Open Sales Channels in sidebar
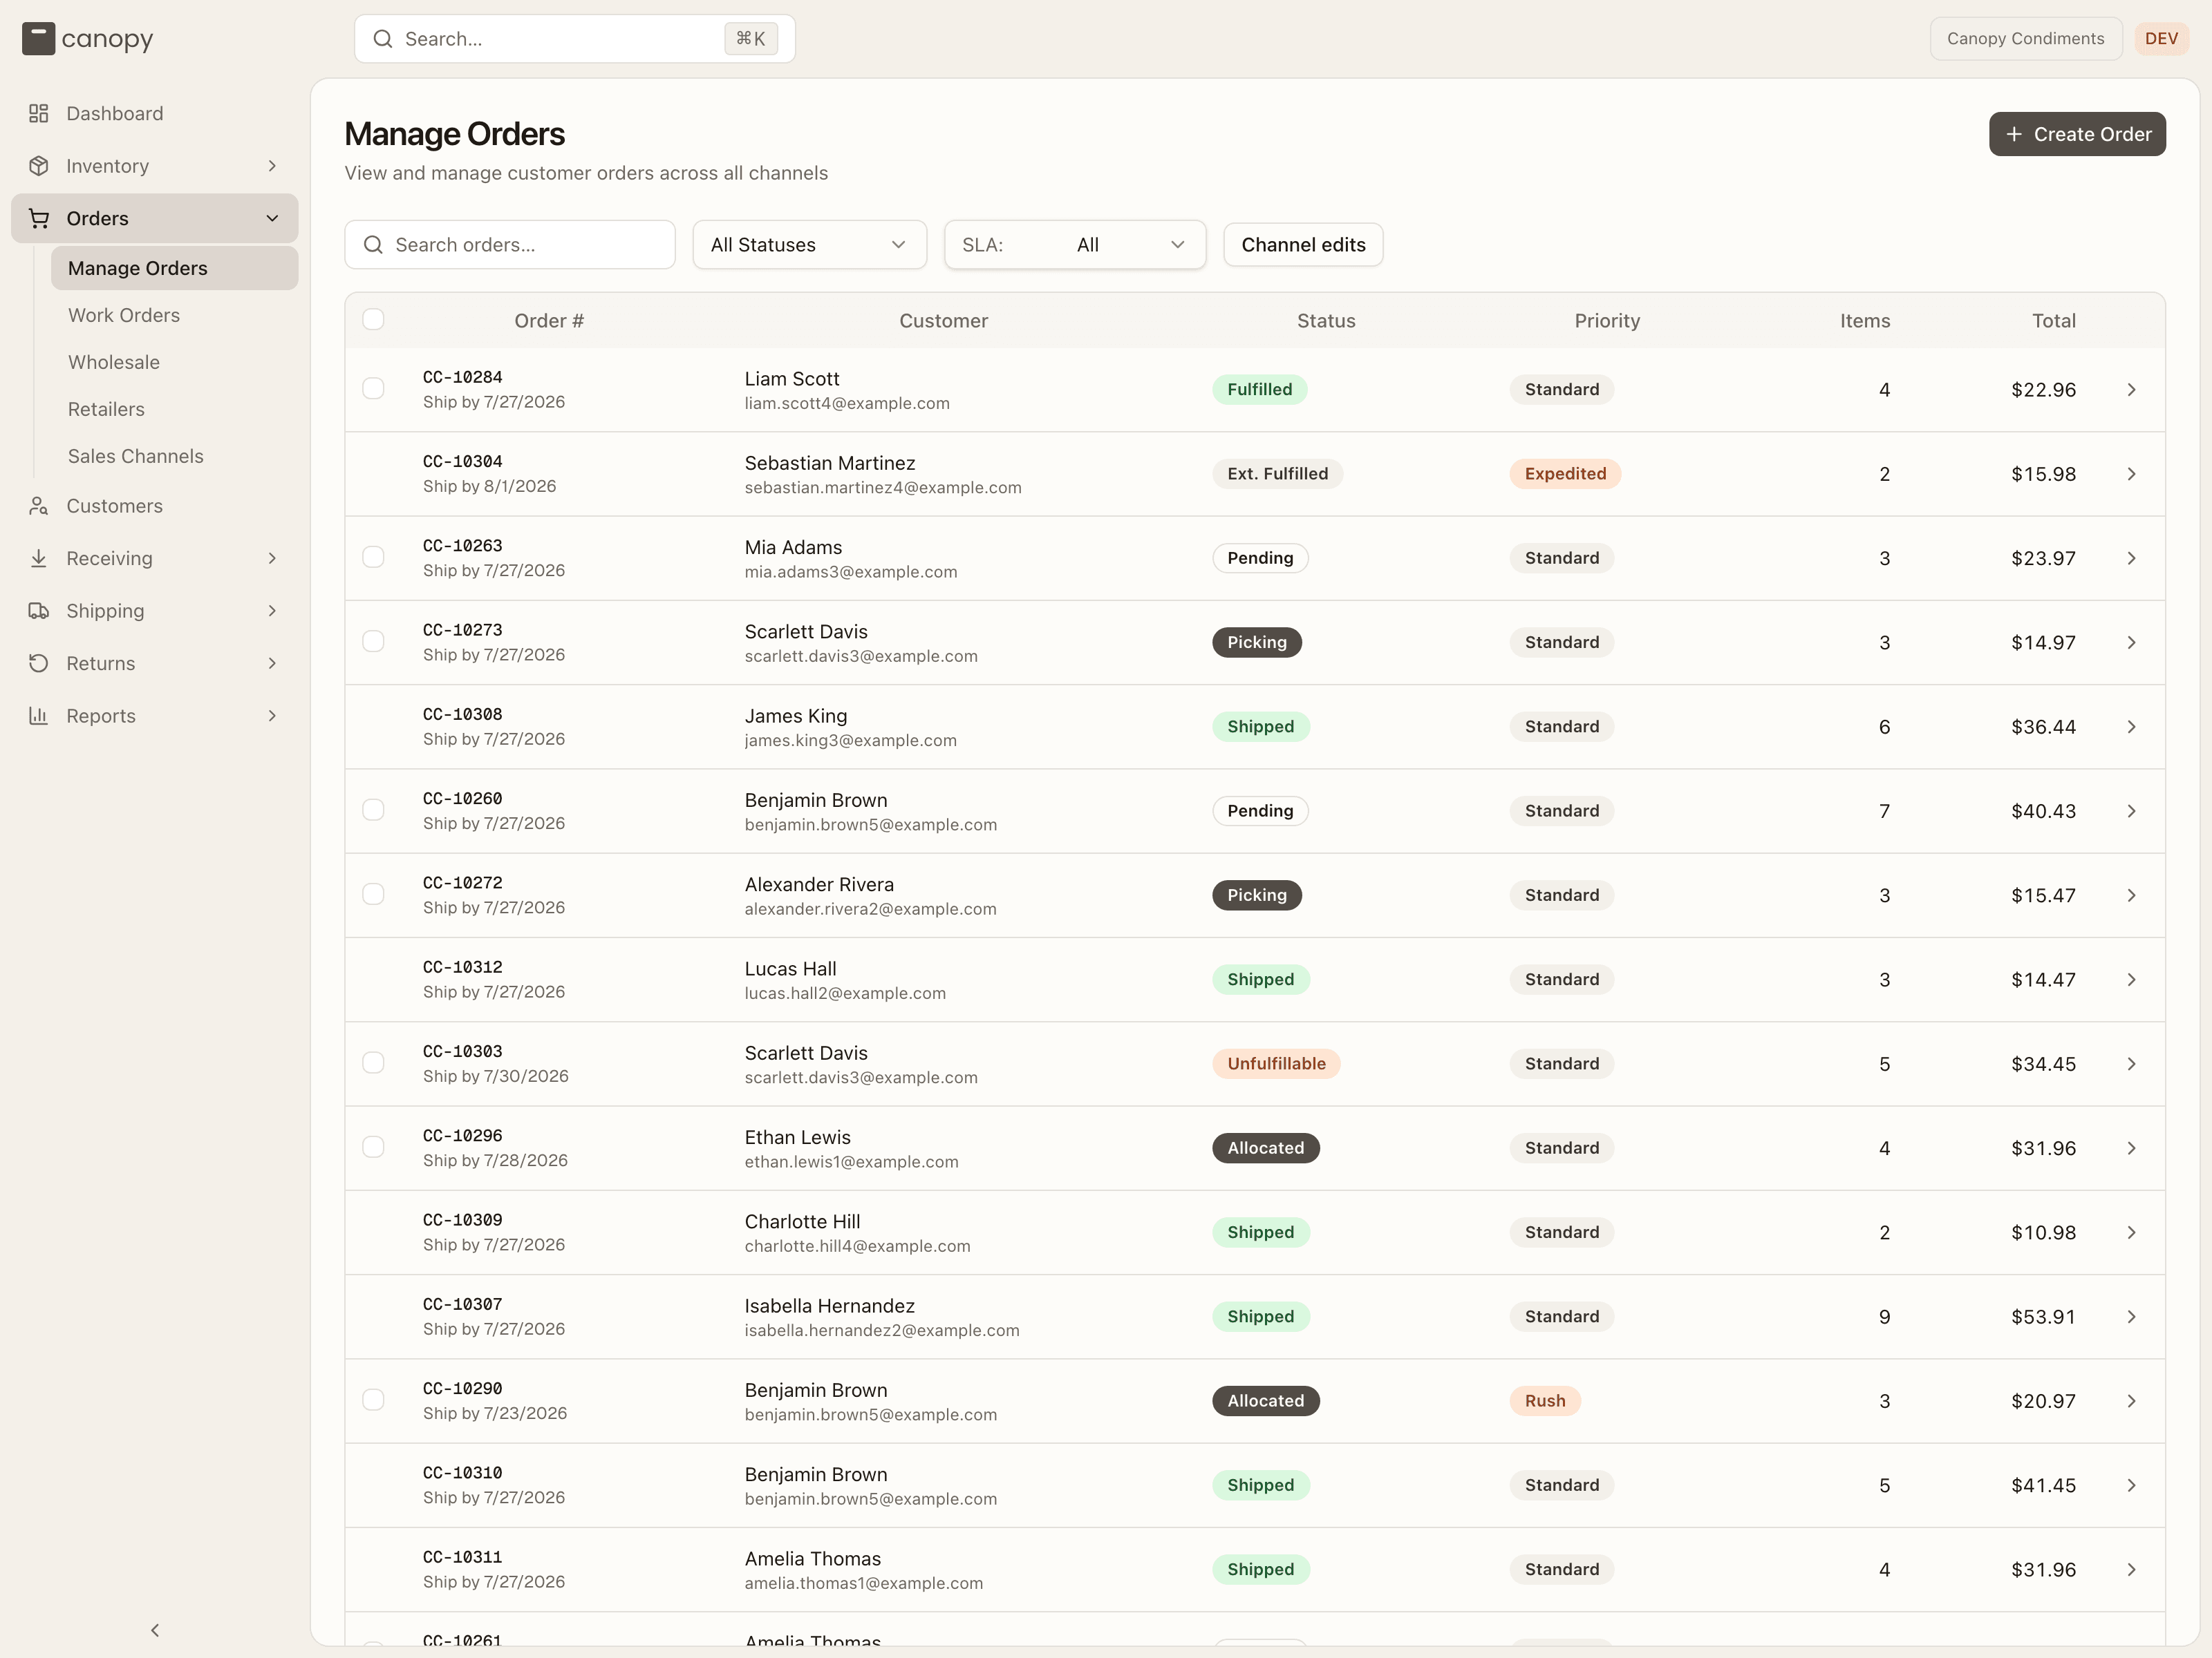 coord(175,457)
